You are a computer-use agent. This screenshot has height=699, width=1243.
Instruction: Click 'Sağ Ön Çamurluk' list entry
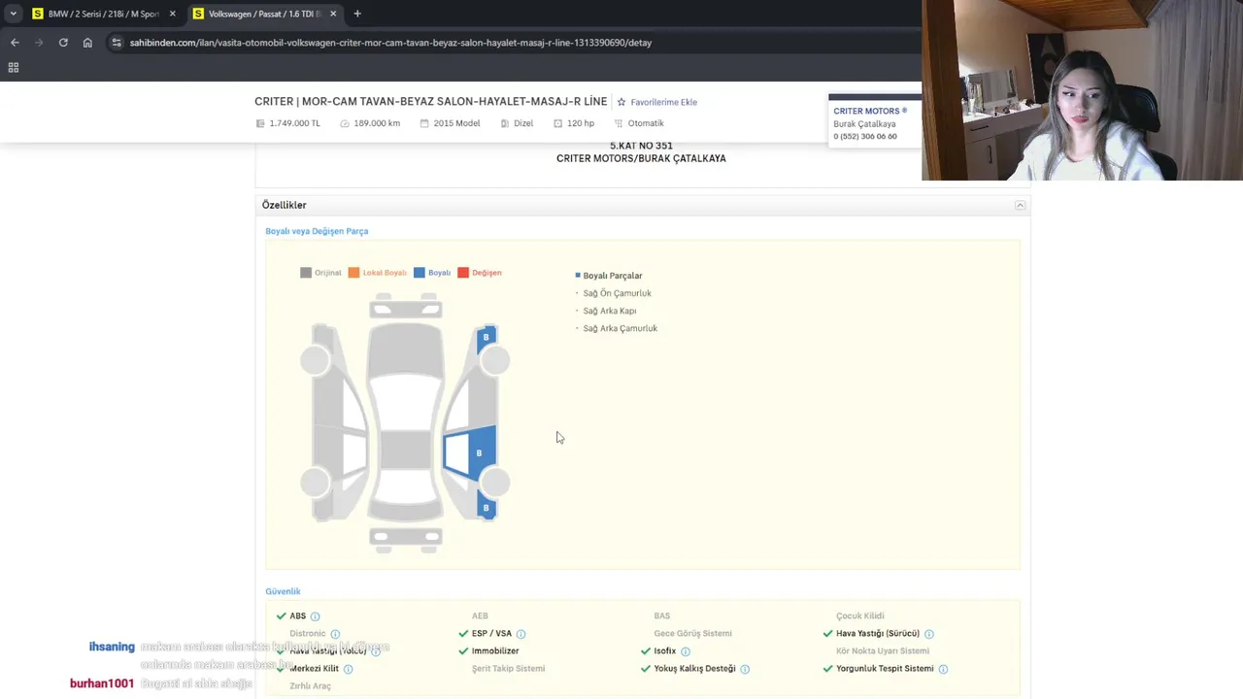point(617,293)
